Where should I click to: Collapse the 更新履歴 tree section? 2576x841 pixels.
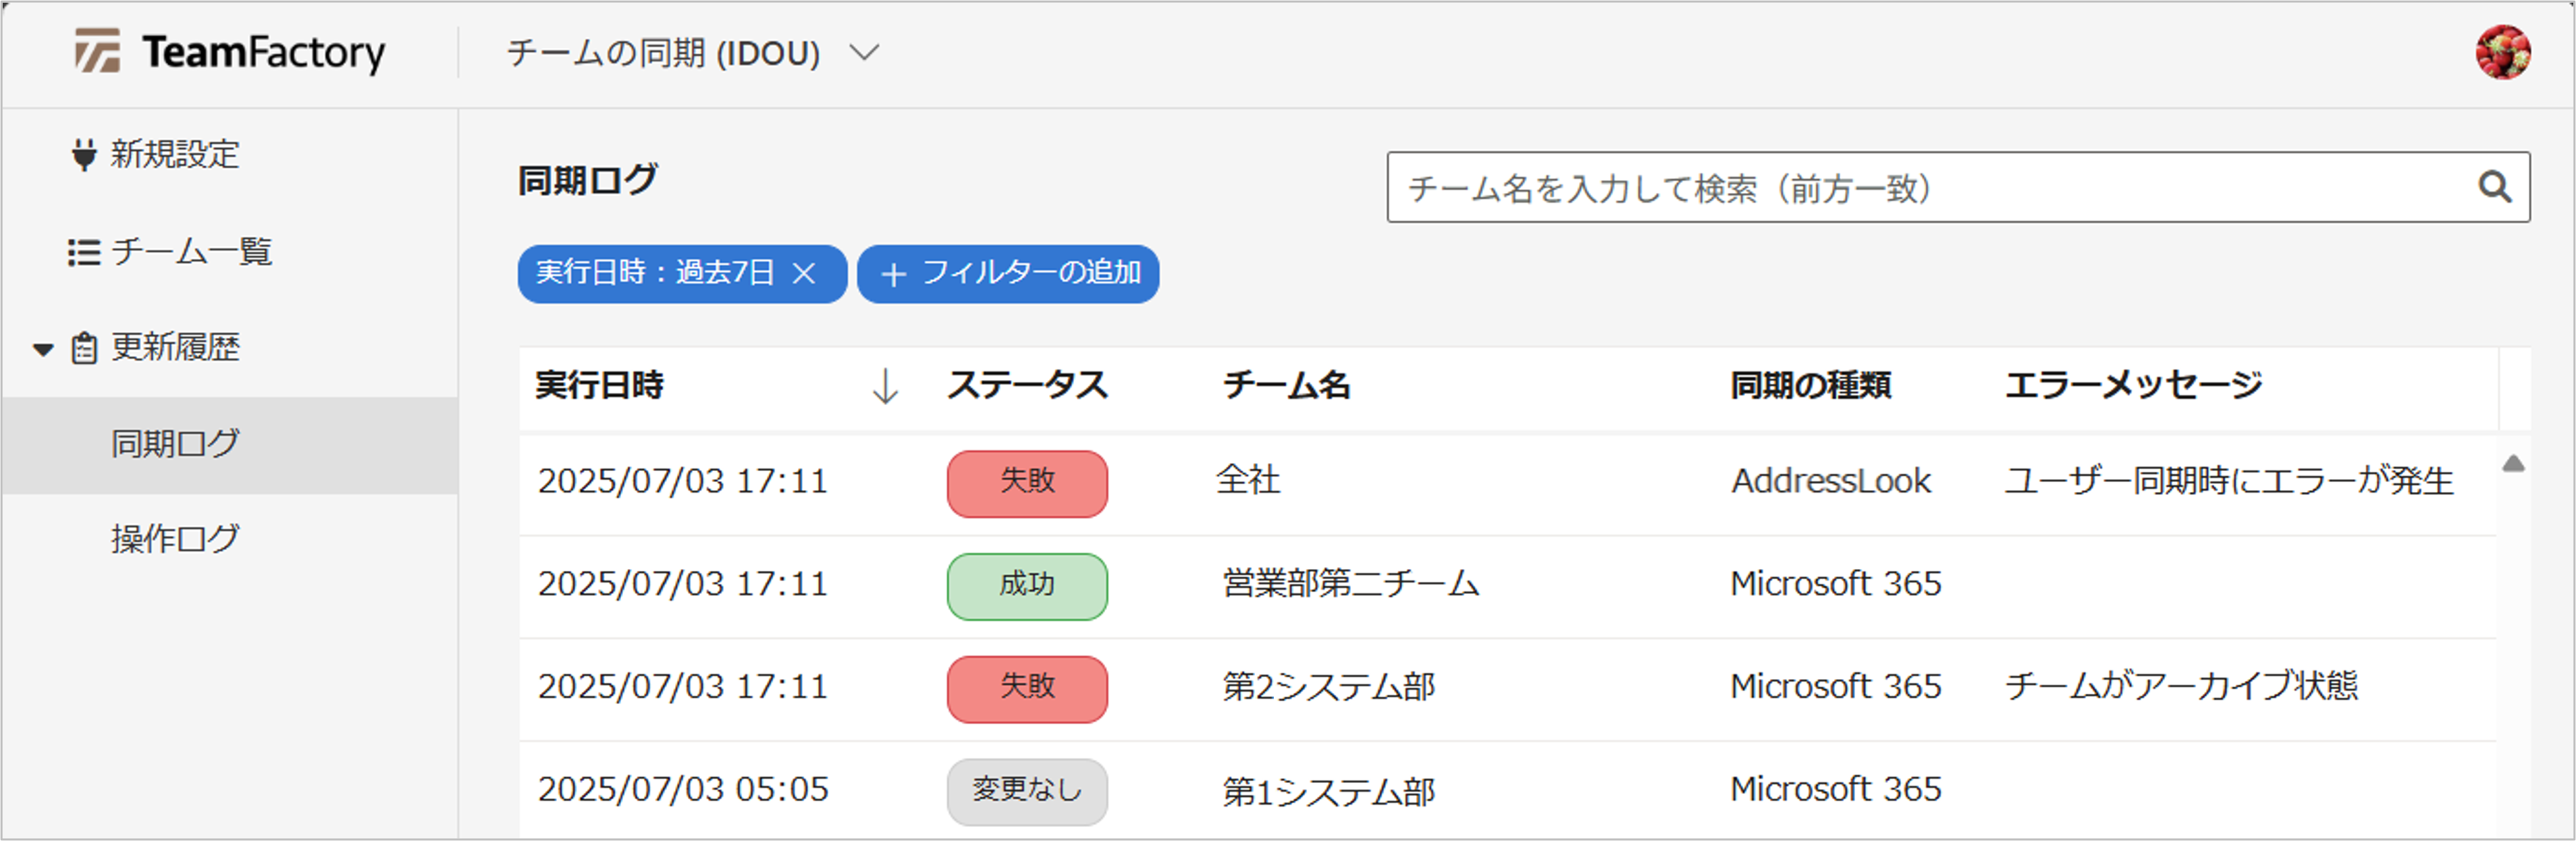point(43,350)
